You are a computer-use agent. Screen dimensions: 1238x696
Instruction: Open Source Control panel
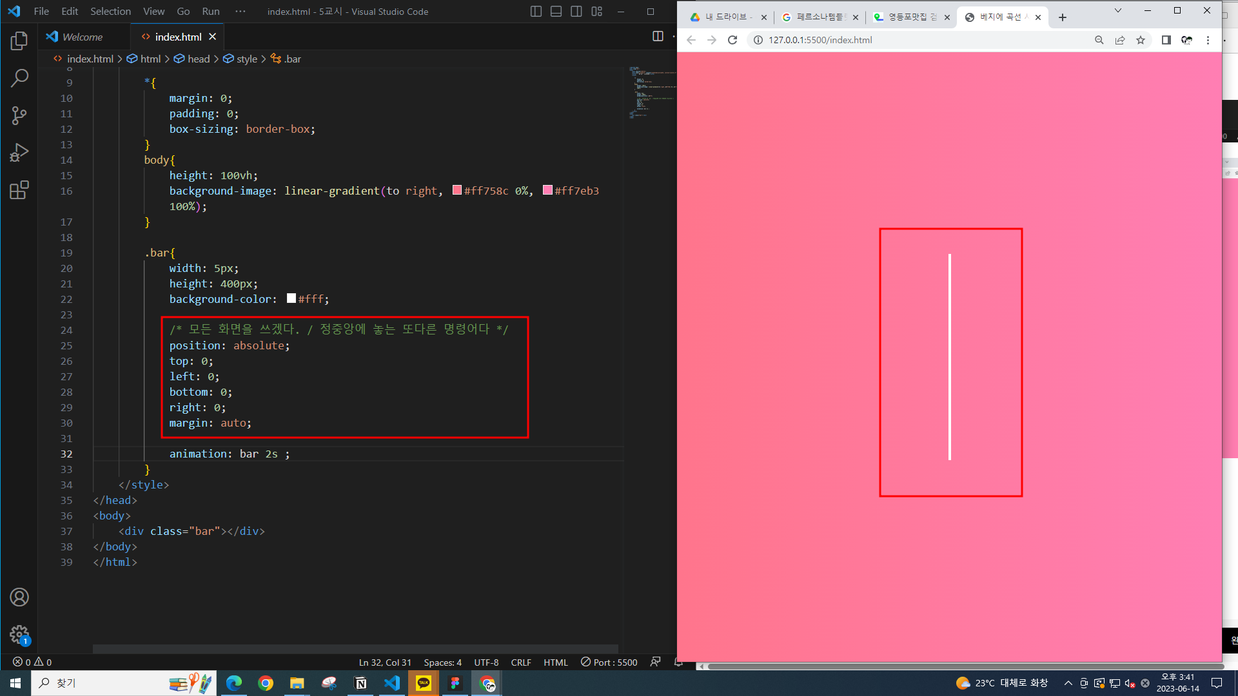coord(19,115)
